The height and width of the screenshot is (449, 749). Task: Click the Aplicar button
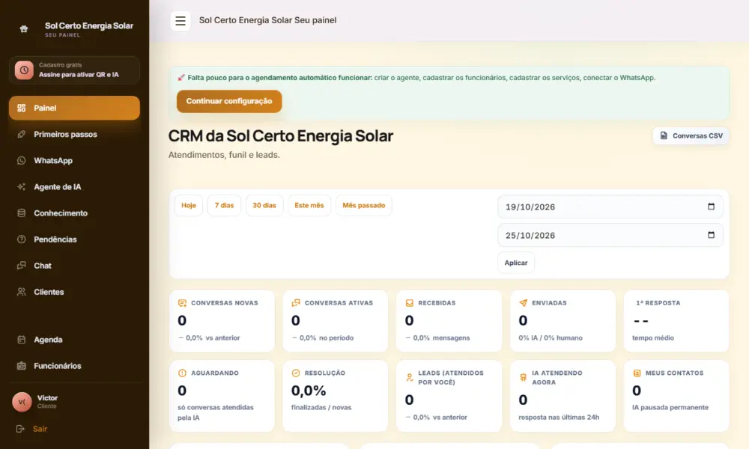[516, 263]
